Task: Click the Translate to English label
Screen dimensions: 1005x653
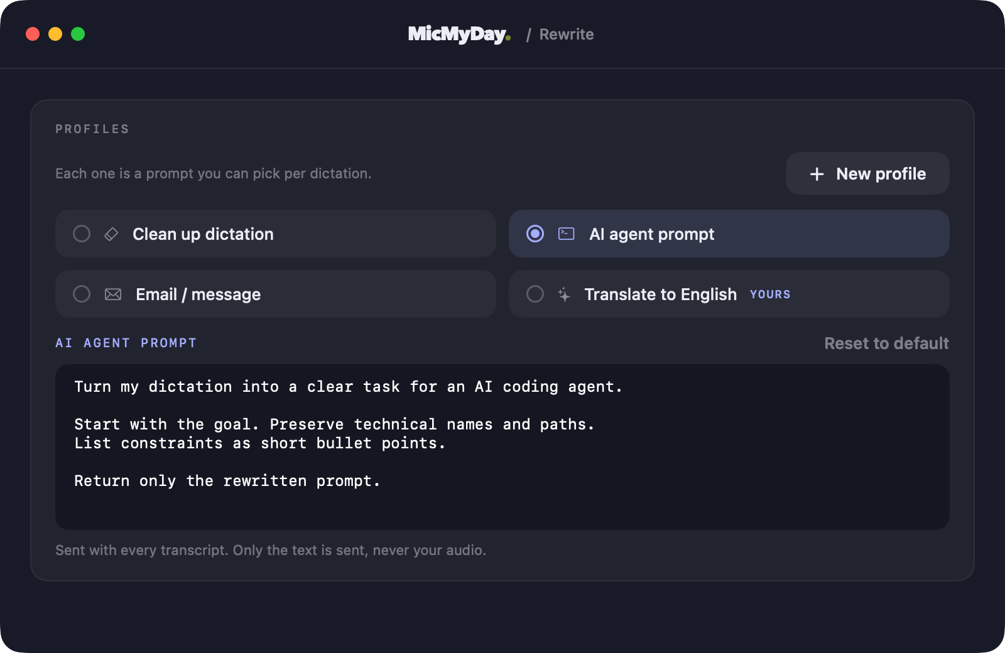Action: coord(660,294)
